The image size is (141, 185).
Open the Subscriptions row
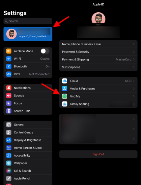[x=99, y=67]
